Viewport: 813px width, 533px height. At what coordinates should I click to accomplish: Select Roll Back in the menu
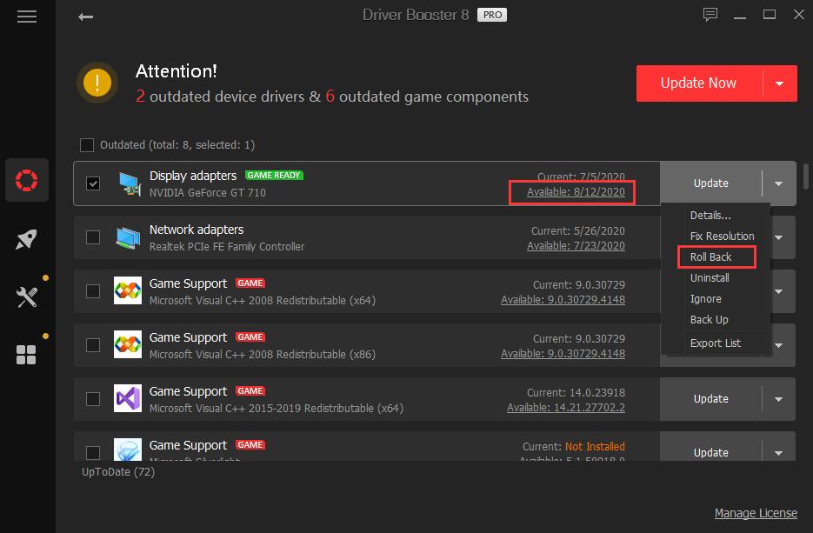pyautogui.click(x=710, y=257)
